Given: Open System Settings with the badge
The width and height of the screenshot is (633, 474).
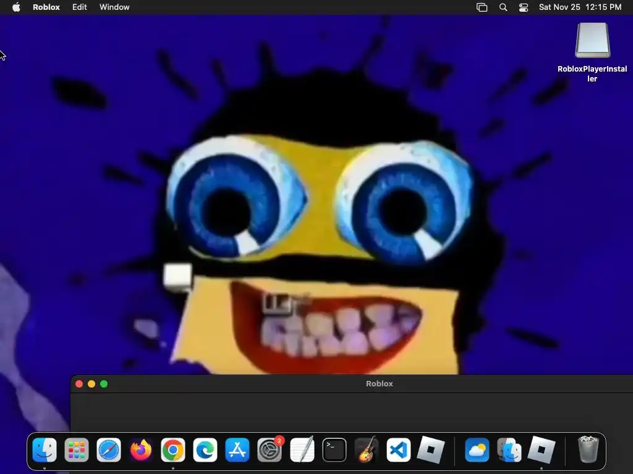Looking at the screenshot, I should 270,449.
